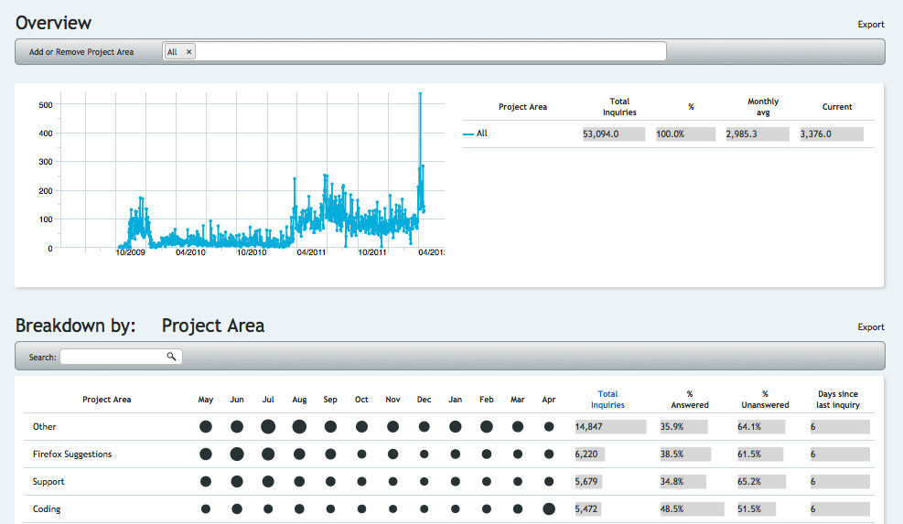Click the Add or Remove Project Area field
This screenshot has height=524, width=903.
430,52
